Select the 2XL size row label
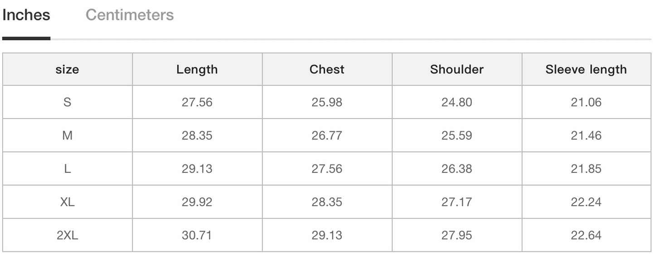The height and width of the screenshot is (256, 655). pyautogui.click(x=67, y=235)
